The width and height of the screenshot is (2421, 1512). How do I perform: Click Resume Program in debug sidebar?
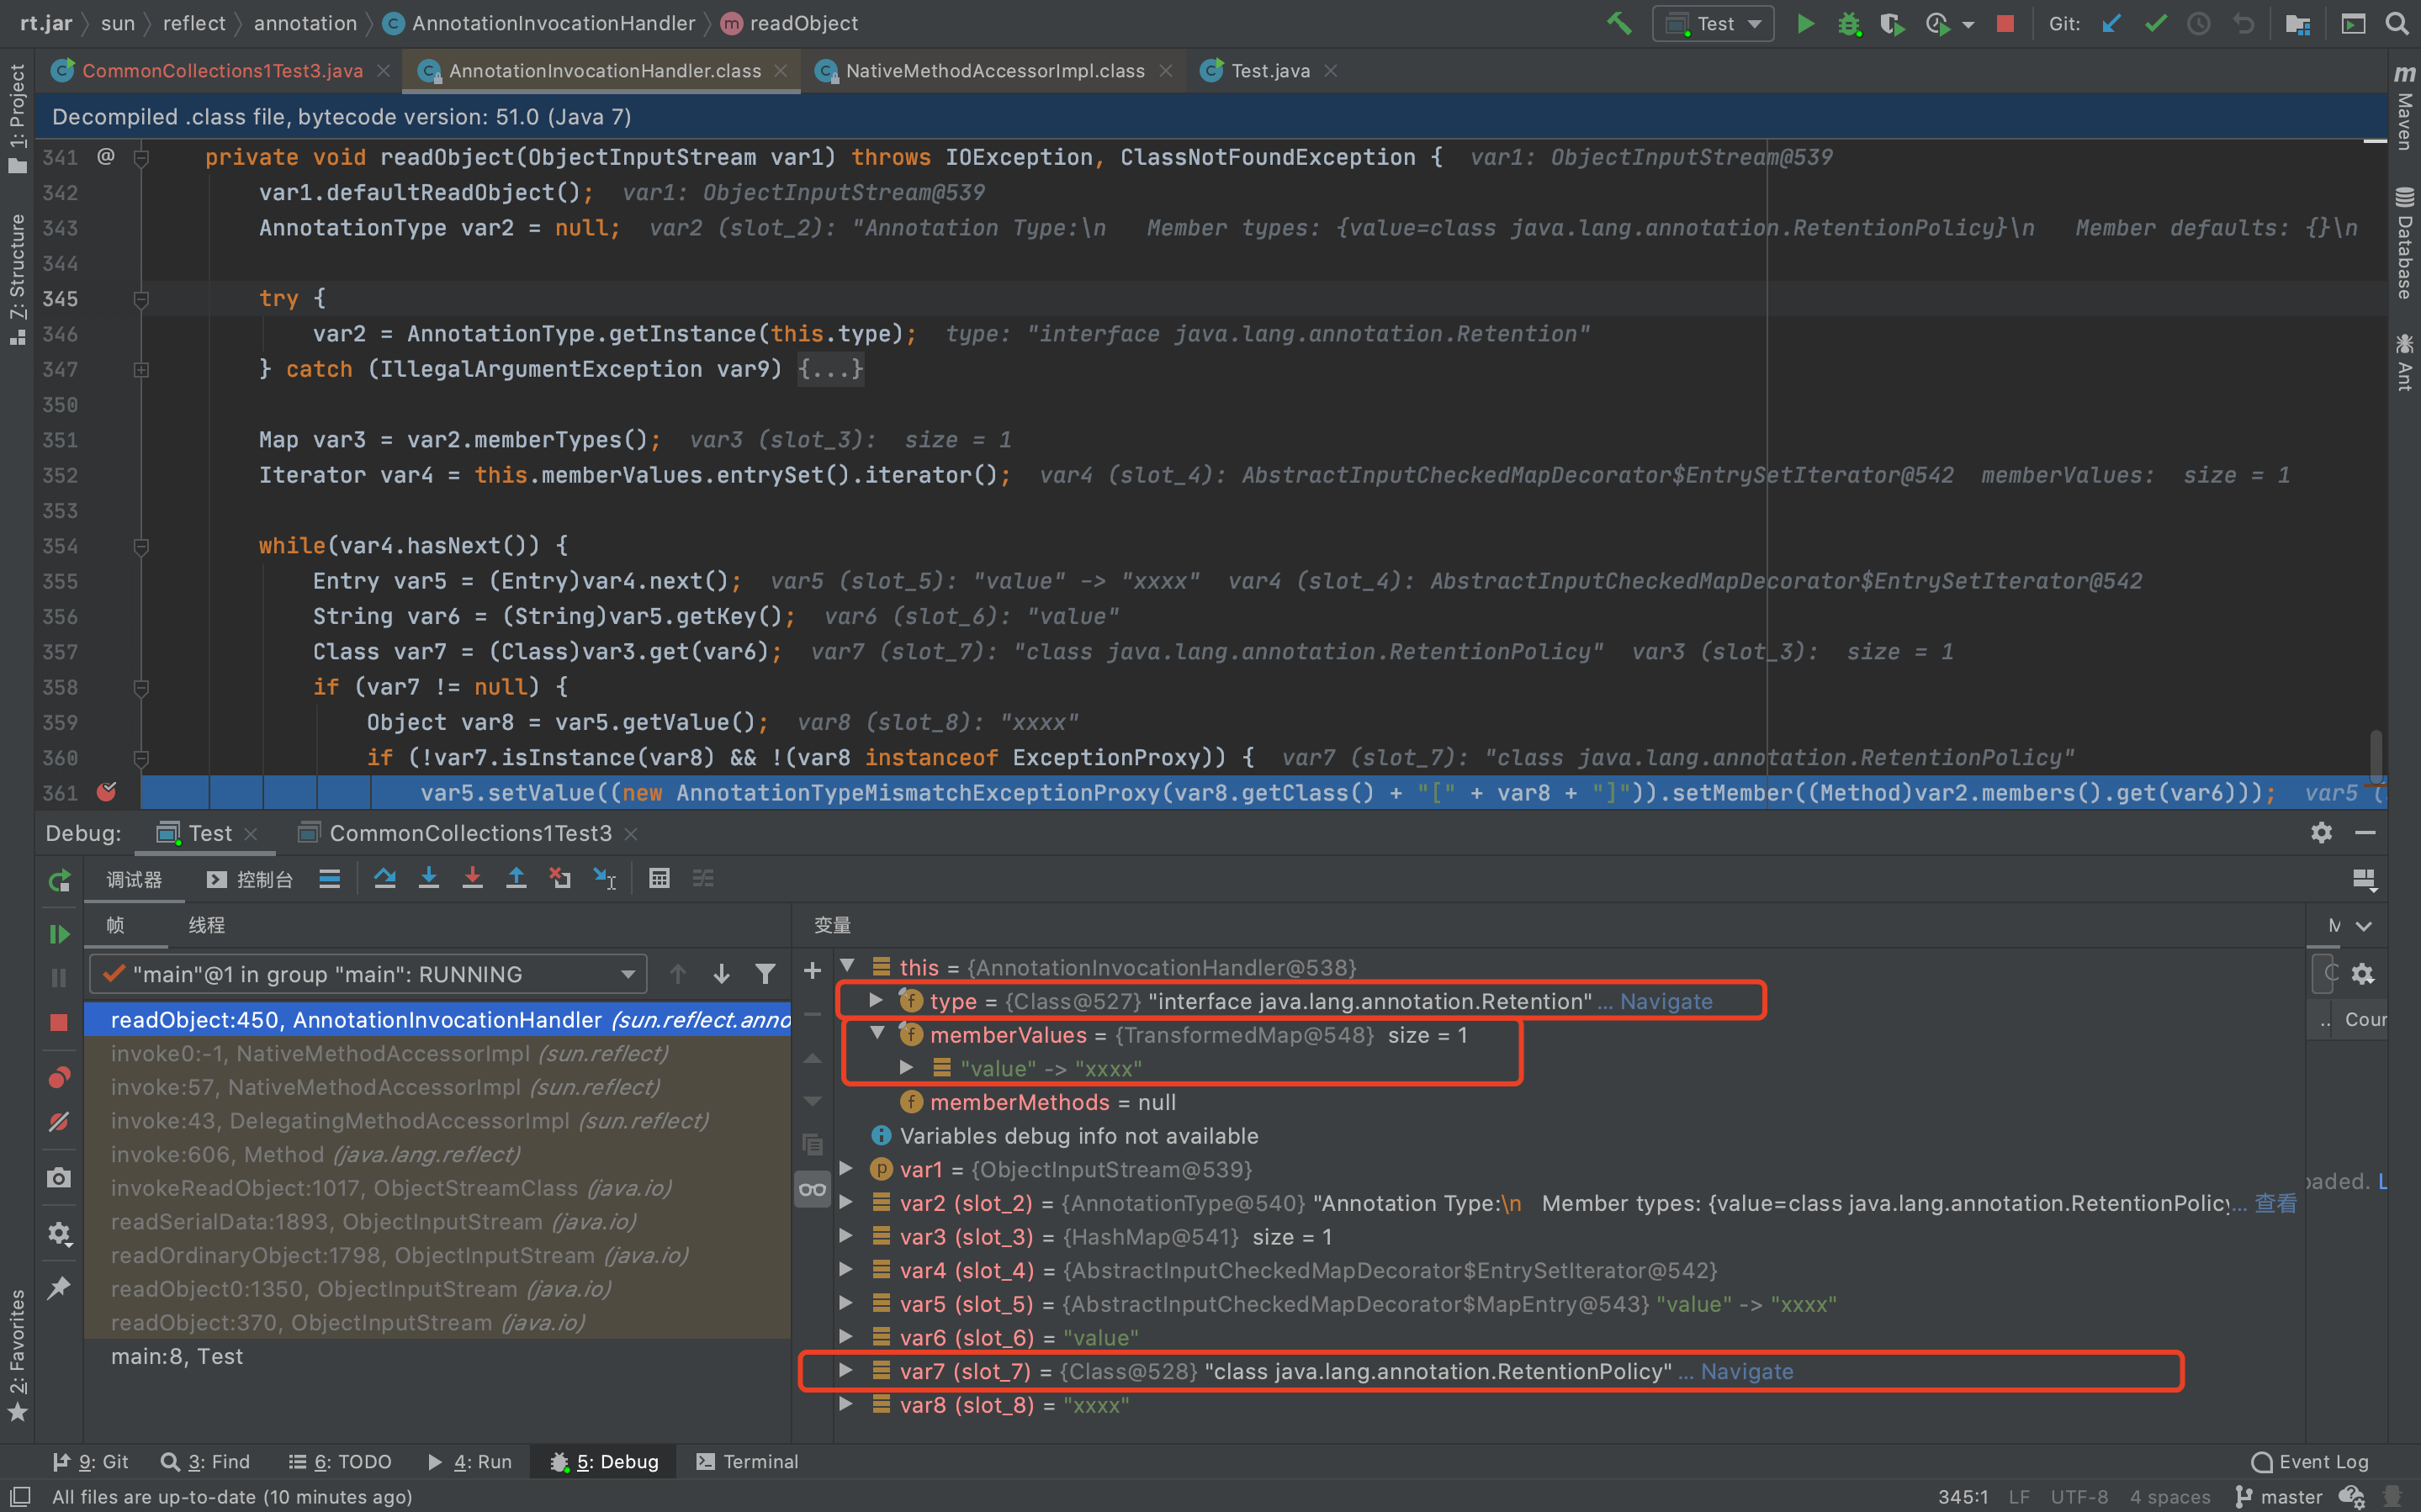coord(59,934)
